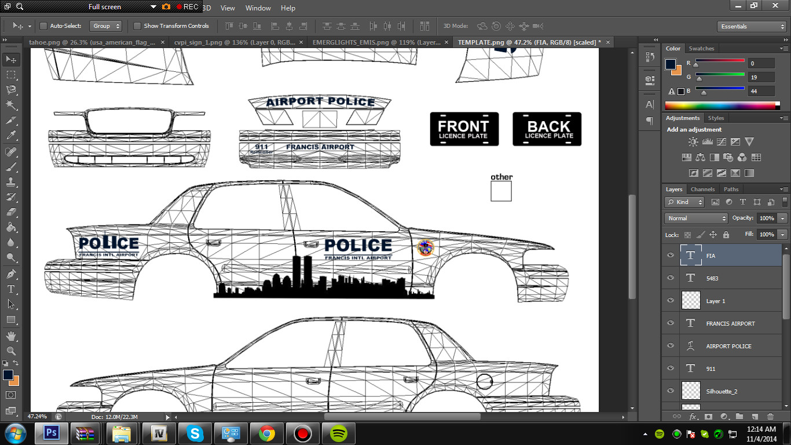Open the Normal blend mode dropdown
The image size is (791, 445).
click(697, 218)
